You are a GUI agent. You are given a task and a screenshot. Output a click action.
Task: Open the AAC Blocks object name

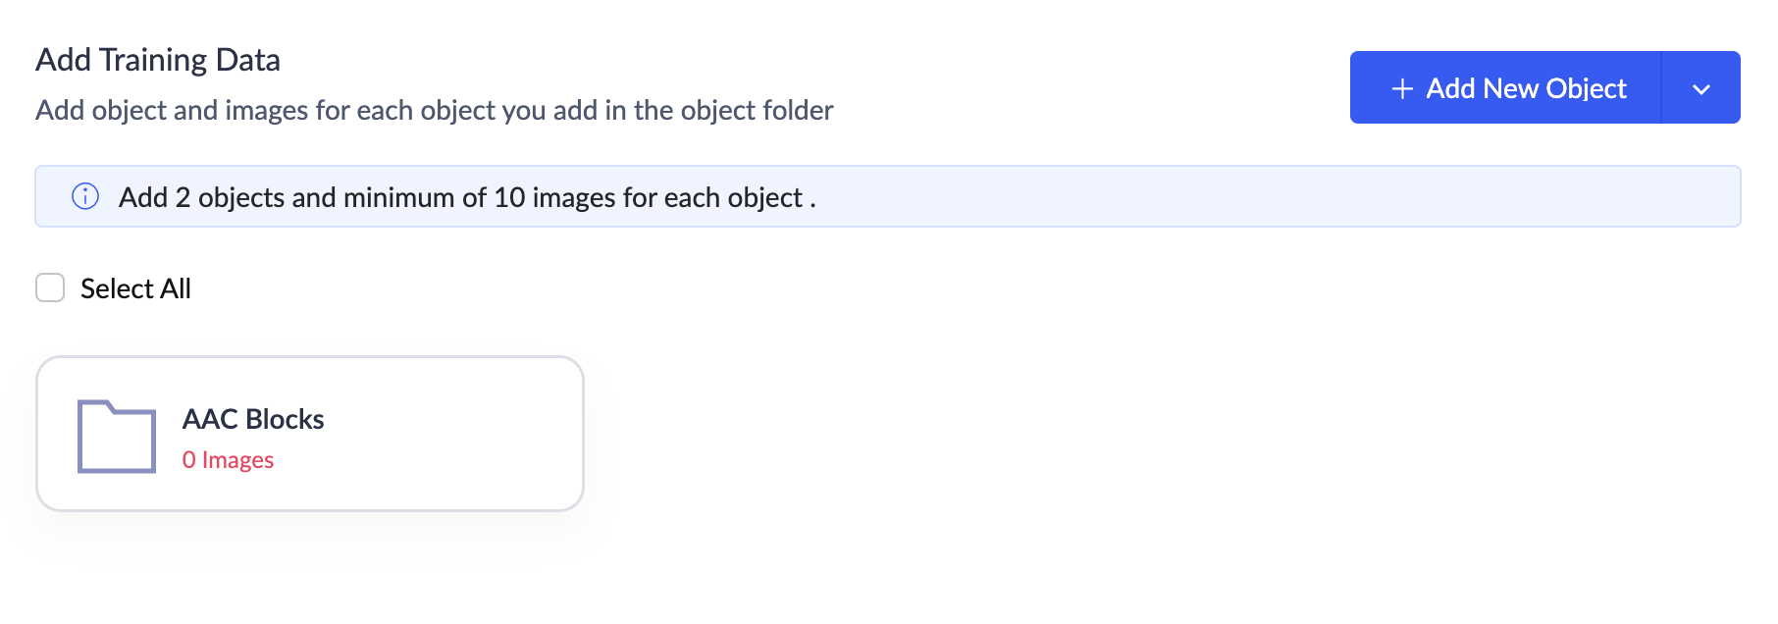coord(253,419)
